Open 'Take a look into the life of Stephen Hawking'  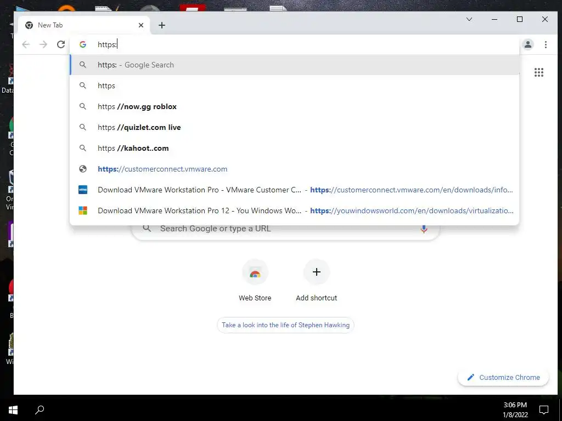click(285, 325)
